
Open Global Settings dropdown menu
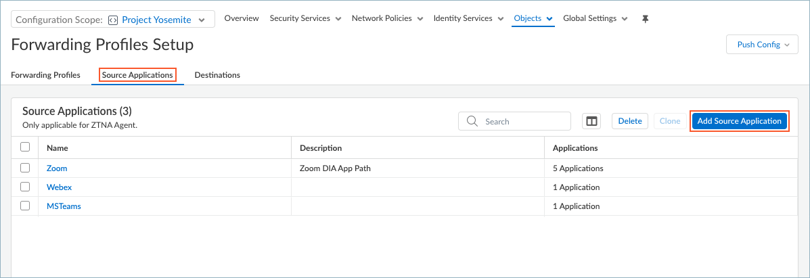click(595, 19)
